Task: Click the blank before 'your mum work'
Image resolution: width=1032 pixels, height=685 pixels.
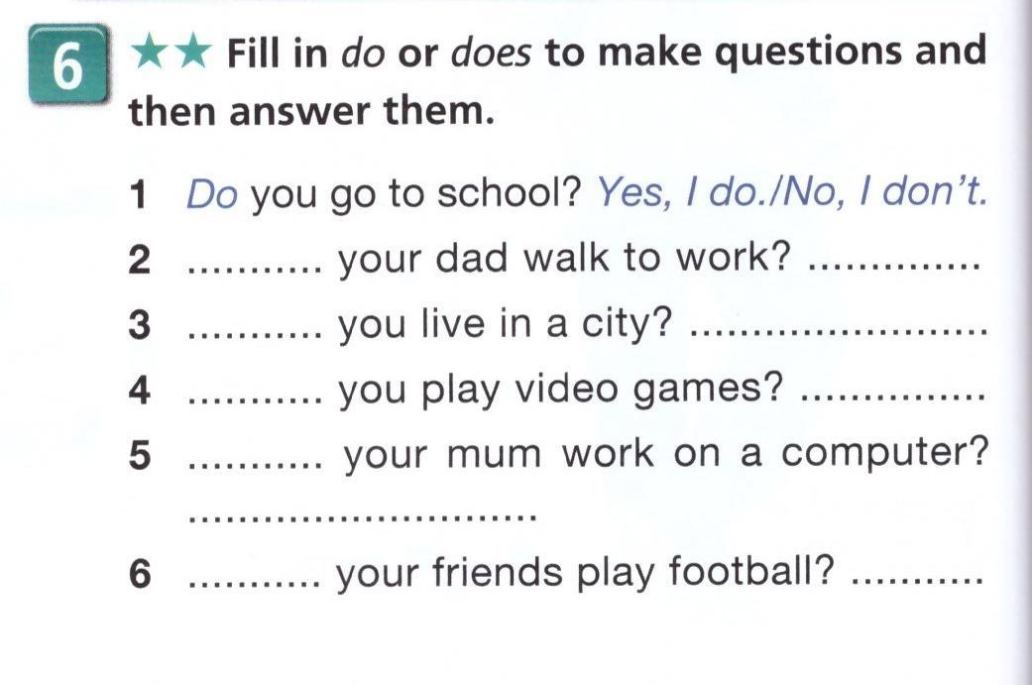Action: (255, 464)
